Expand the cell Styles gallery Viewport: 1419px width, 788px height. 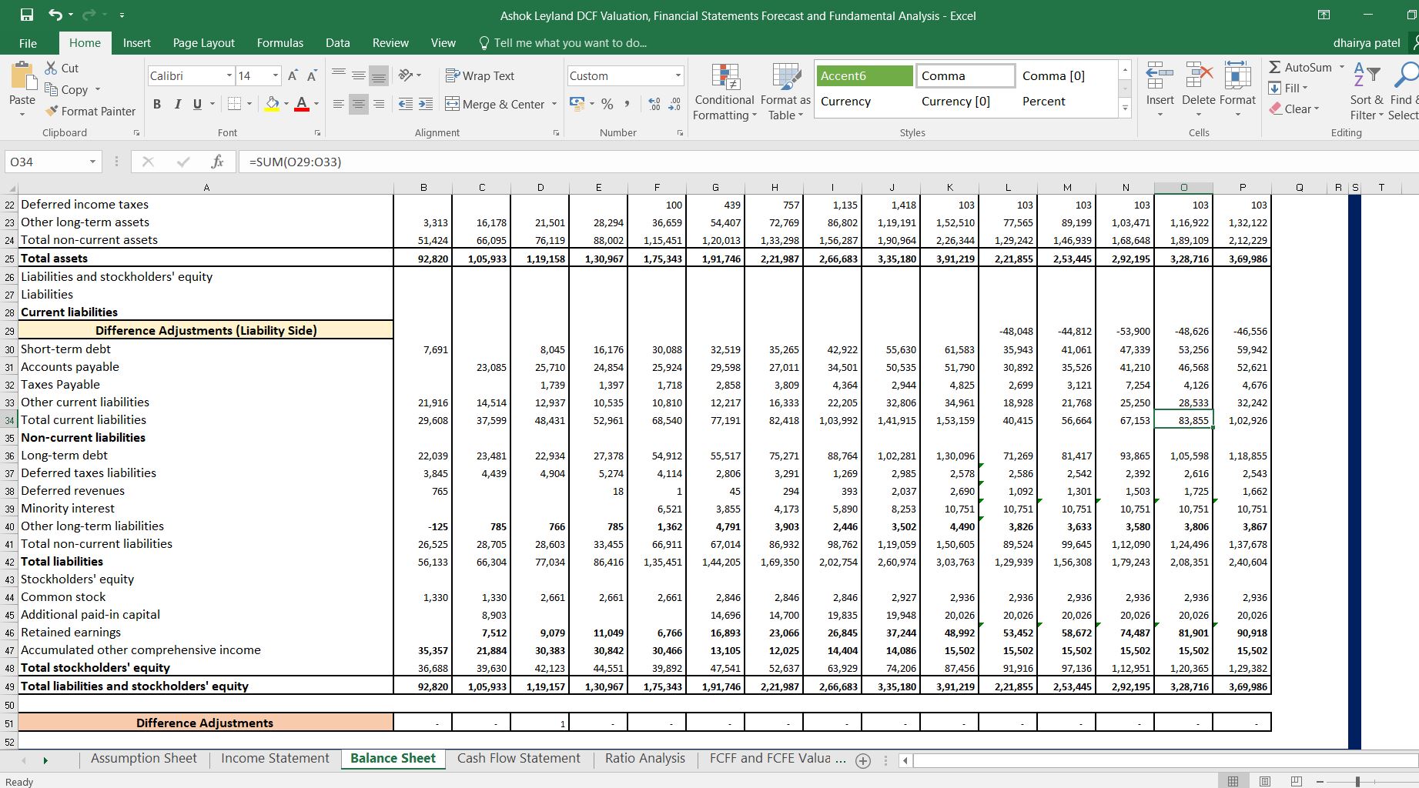1125,109
